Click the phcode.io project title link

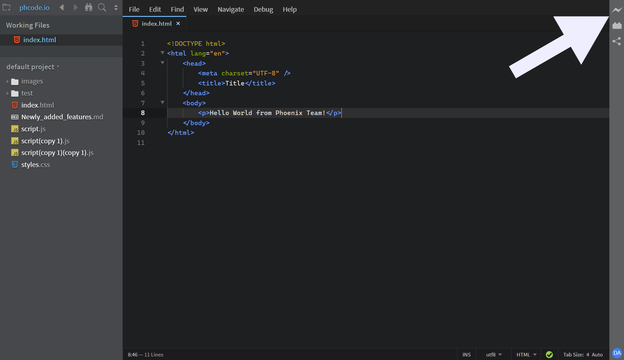(x=34, y=7)
